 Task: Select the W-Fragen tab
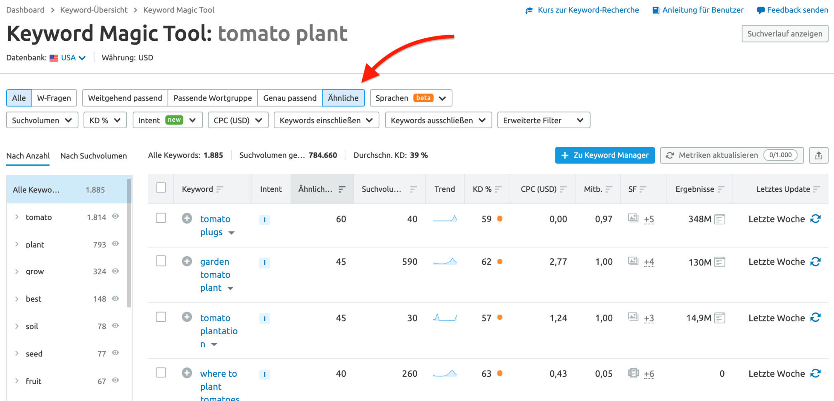tap(54, 98)
